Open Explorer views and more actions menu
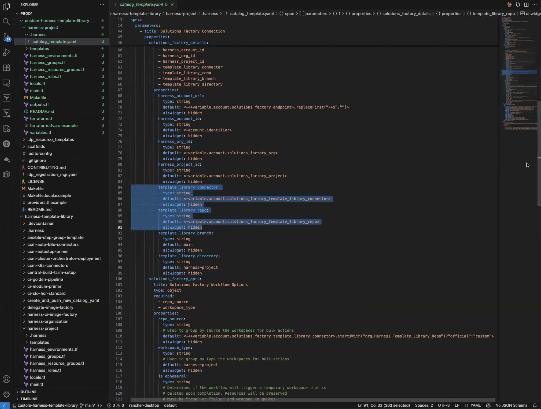The width and height of the screenshot is (541, 409). pos(102,5)
